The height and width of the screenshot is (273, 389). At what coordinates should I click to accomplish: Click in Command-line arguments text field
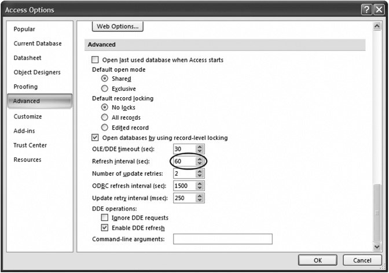pyautogui.click(x=222, y=239)
